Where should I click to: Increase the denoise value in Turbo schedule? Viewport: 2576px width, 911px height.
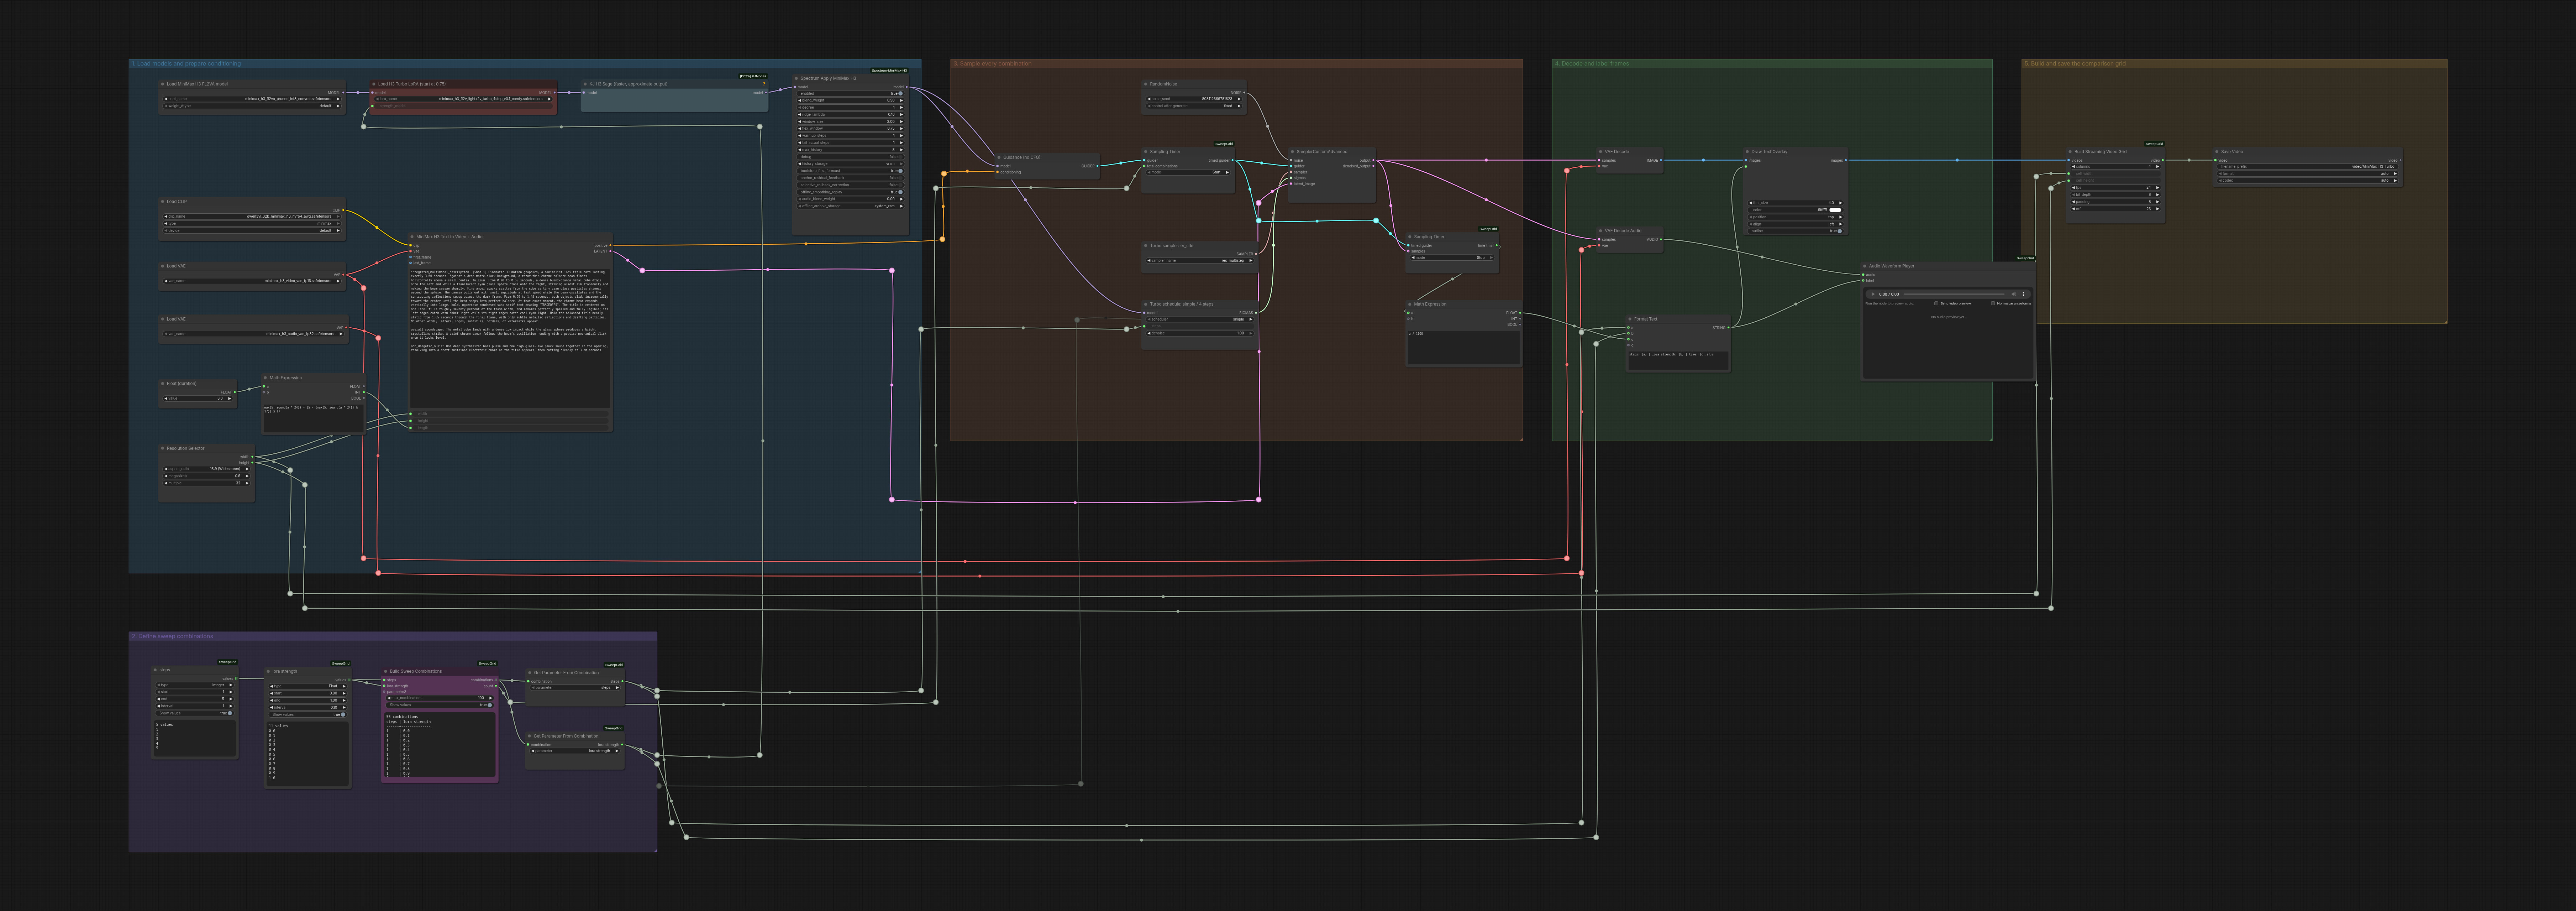[1251, 333]
